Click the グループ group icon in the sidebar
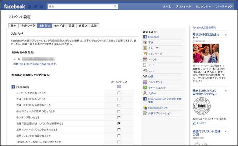238x146 pixels. [145, 48]
